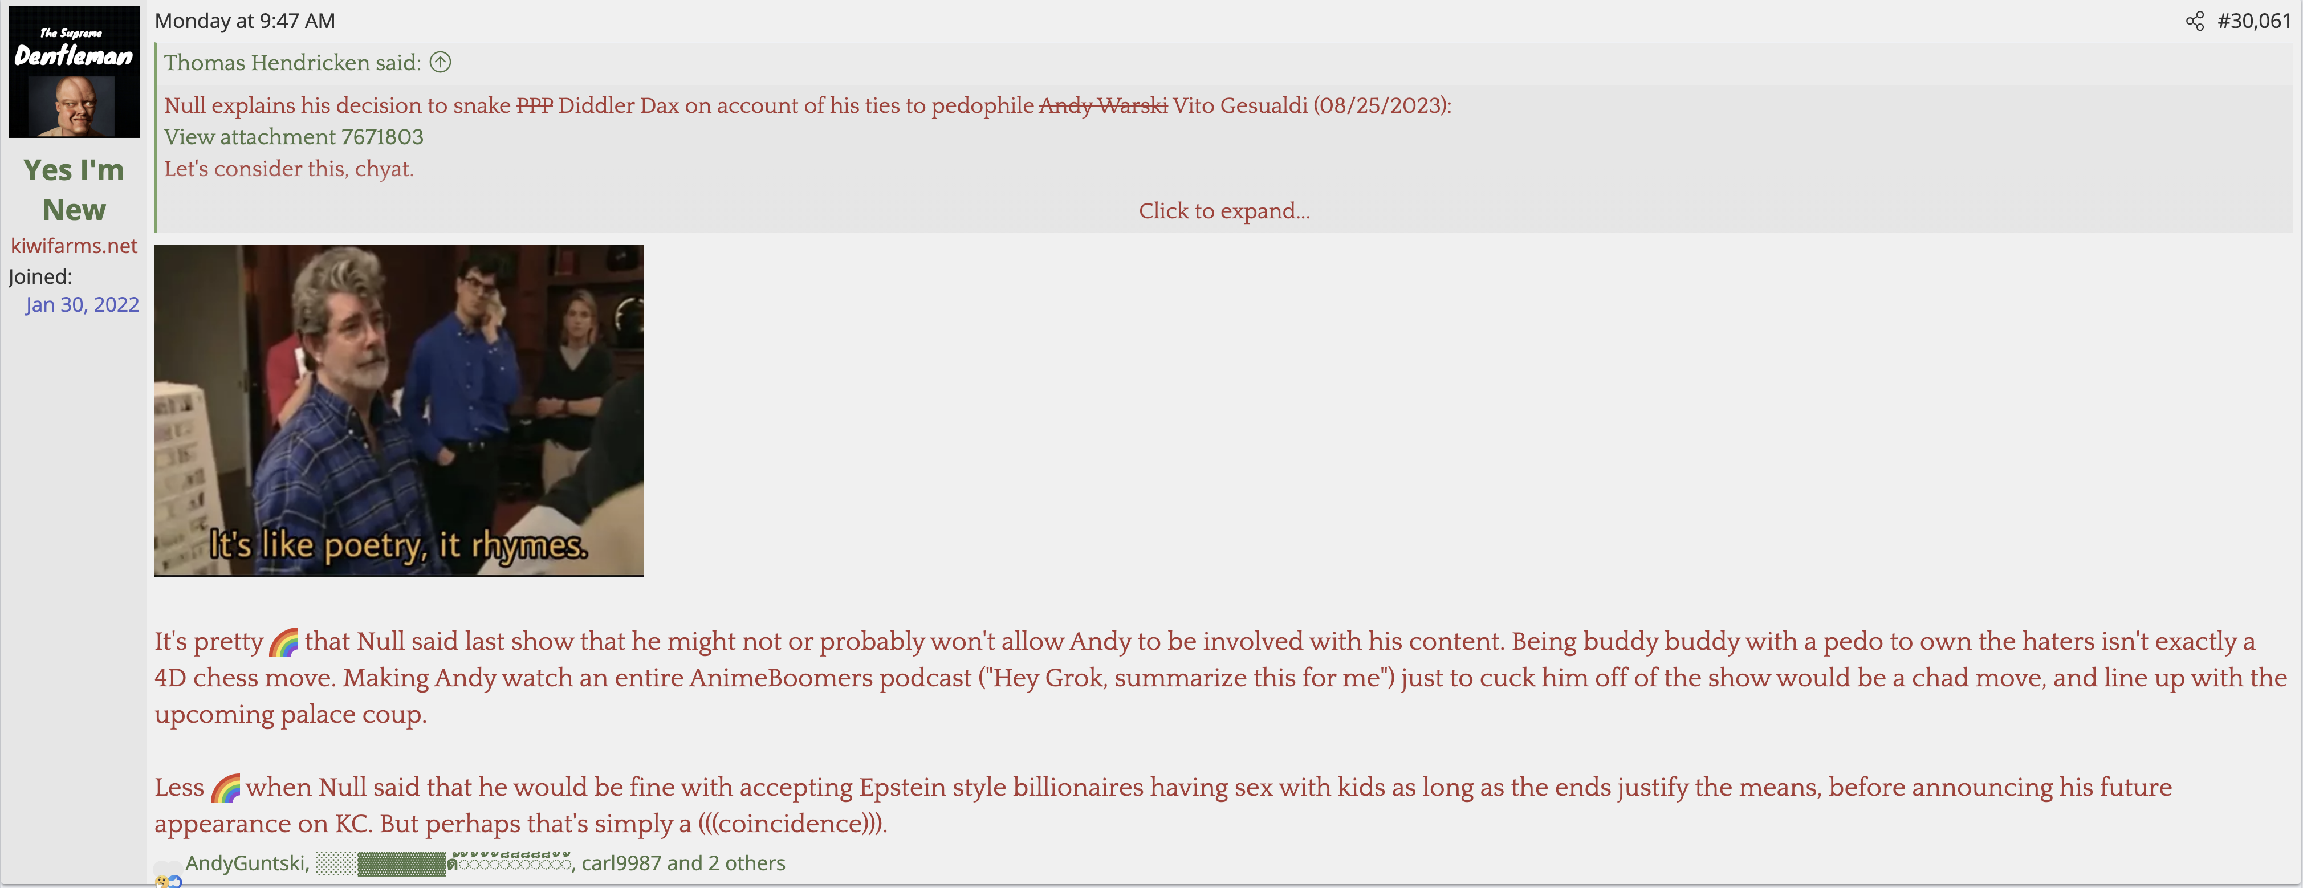
Task: Click the "It's like poetry" GIF image
Action: (x=398, y=410)
